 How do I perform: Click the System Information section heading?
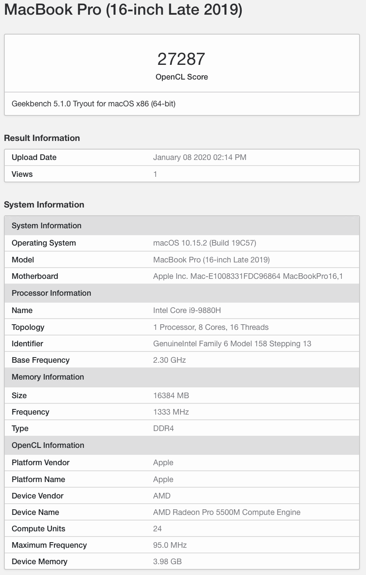44,204
